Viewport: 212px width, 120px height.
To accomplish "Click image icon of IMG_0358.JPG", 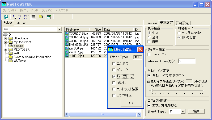I will click(x=67, y=44).
